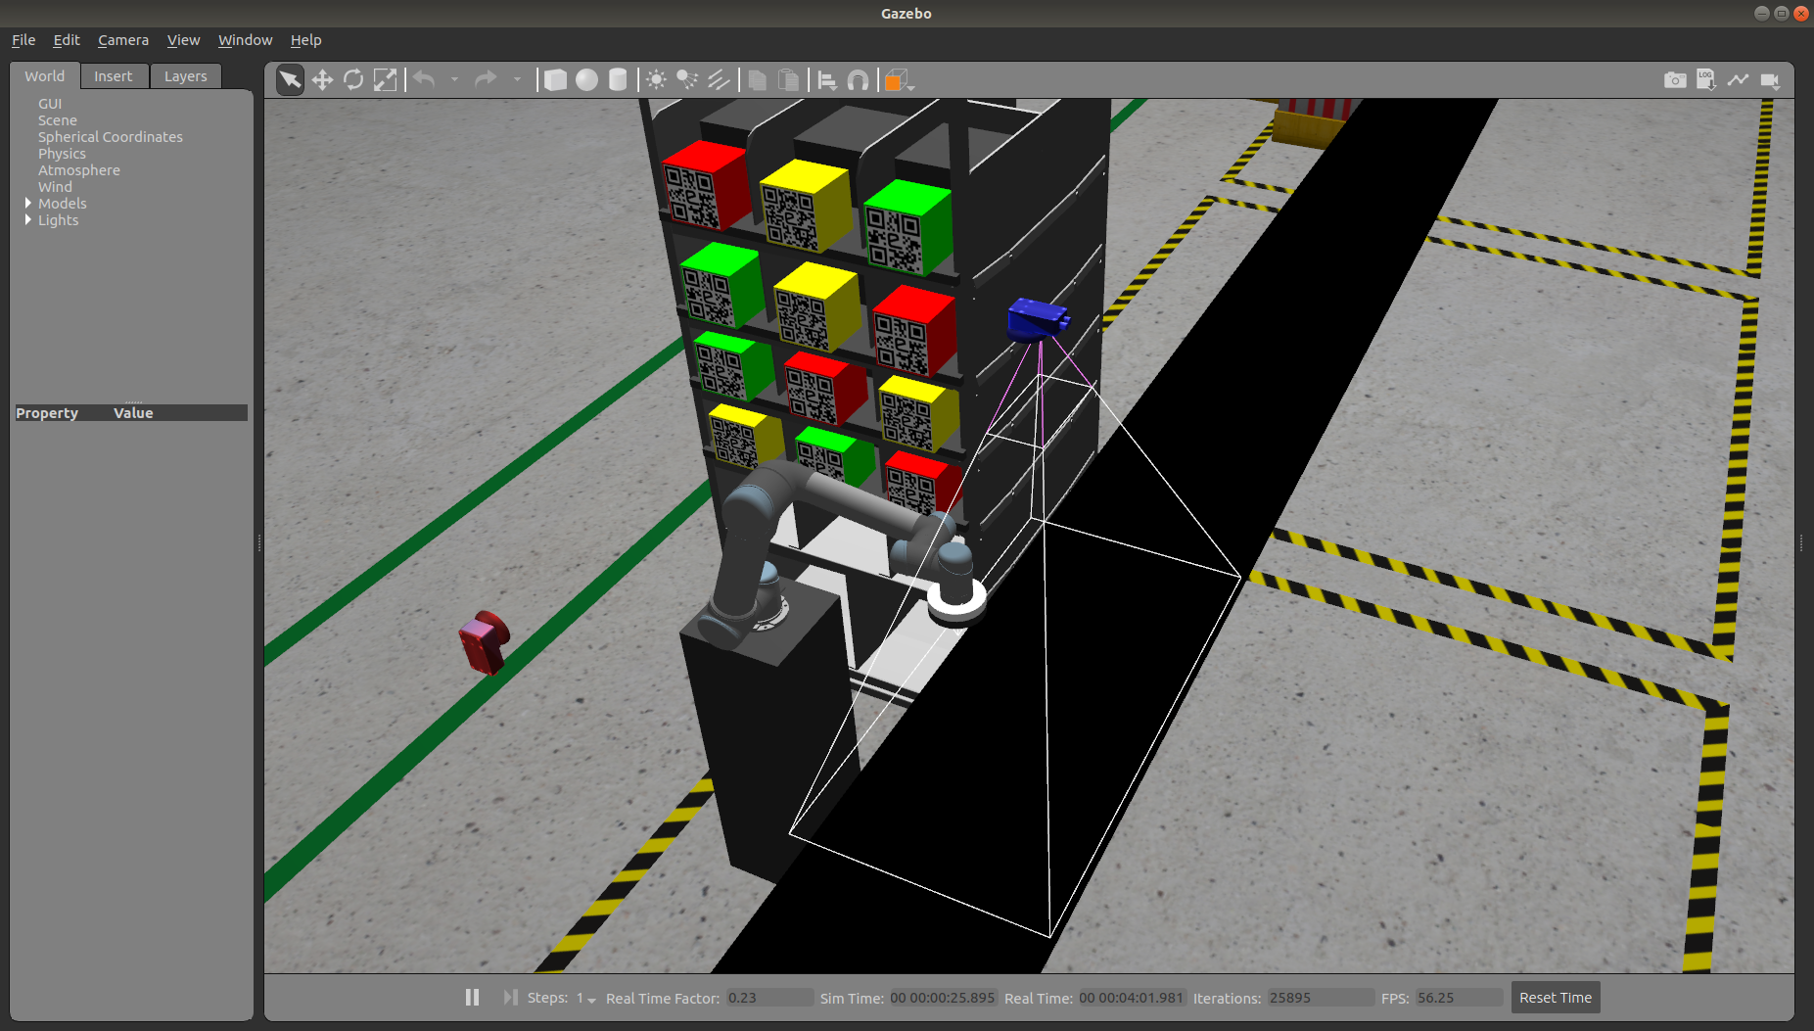Insert a box shape
Viewport: 1814px width, 1031px height.
pyautogui.click(x=555, y=79)
